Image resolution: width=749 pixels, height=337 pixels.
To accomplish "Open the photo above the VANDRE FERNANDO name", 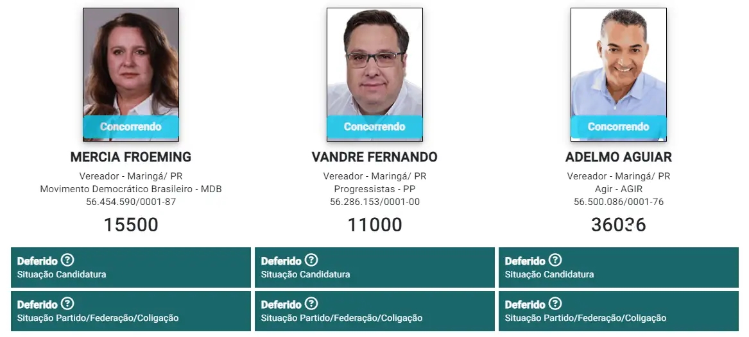I will pos(375,64).
